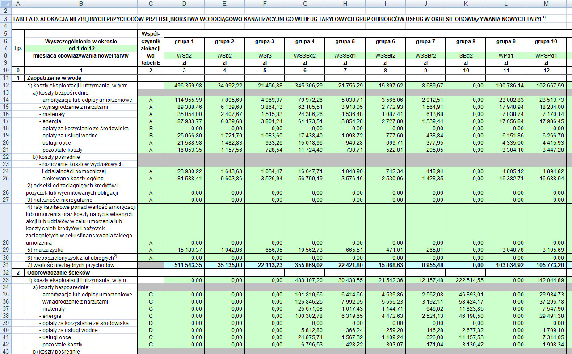Click row 28 header
This screenshot has height=354, width=572.
5,242
